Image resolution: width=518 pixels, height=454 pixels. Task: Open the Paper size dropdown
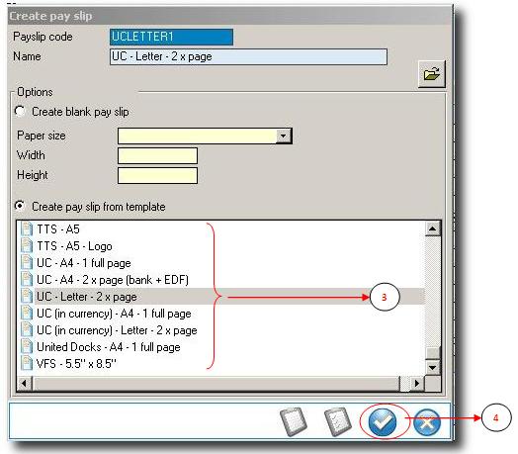pyautogui.click(x=283, y=136)
